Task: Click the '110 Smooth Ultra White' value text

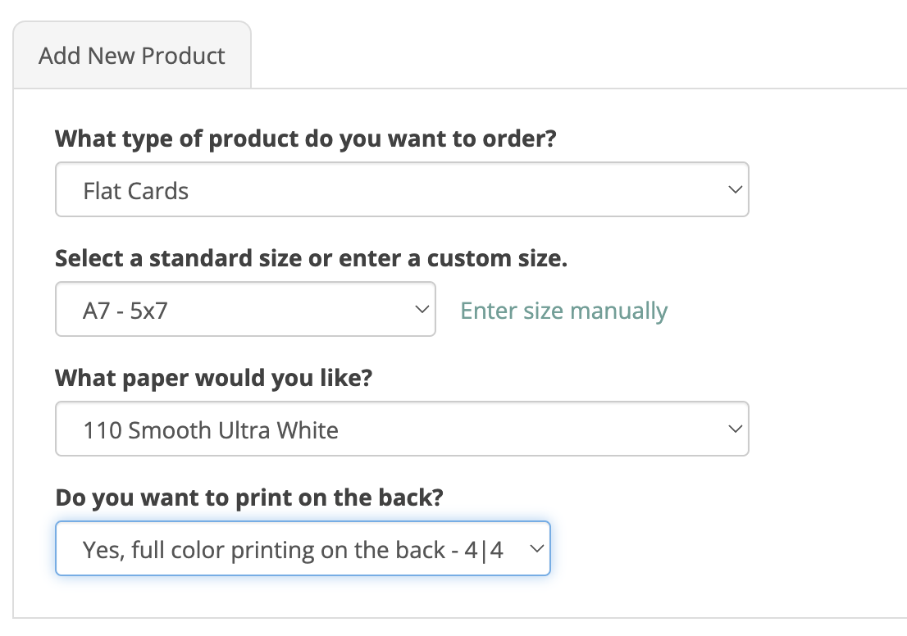Action: coord(211,430)
